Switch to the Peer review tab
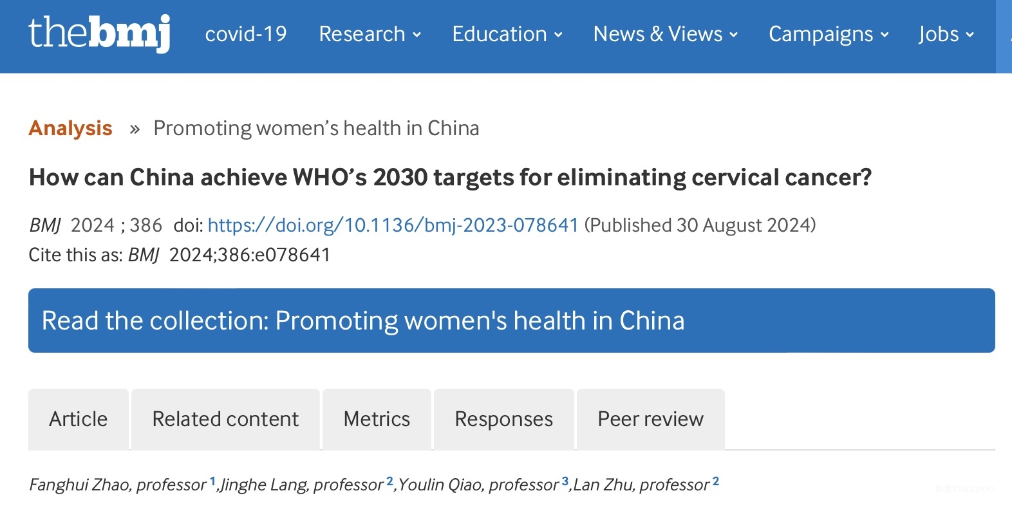The image size is (1012, 511). pyautogui.click(x=650, y=419)
